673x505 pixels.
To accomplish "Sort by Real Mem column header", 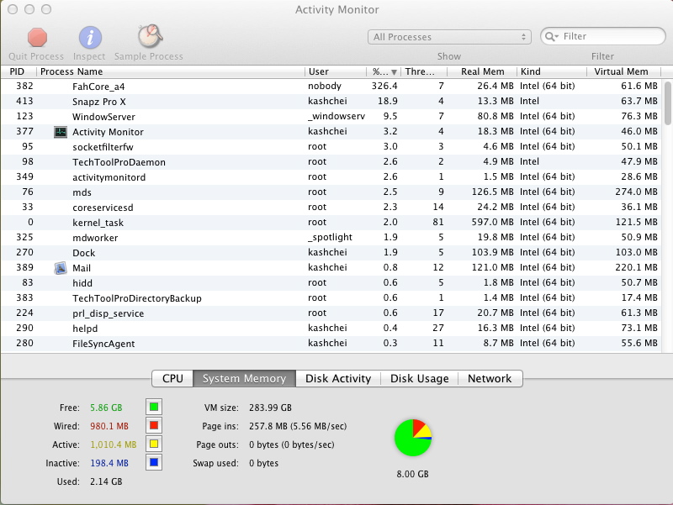I will 482,71.
